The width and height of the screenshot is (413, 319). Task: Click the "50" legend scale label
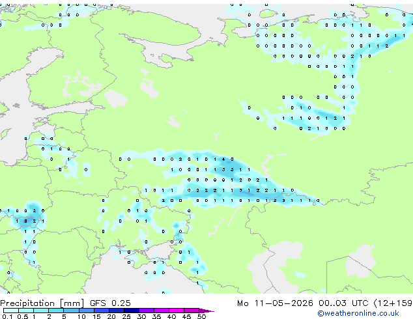click(x=201, y=316)
